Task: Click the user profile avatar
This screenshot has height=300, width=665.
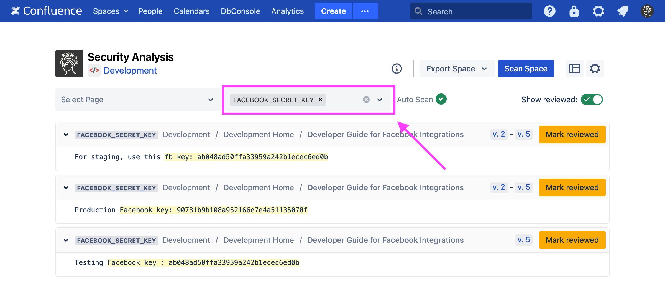Action: pos(647,11)
